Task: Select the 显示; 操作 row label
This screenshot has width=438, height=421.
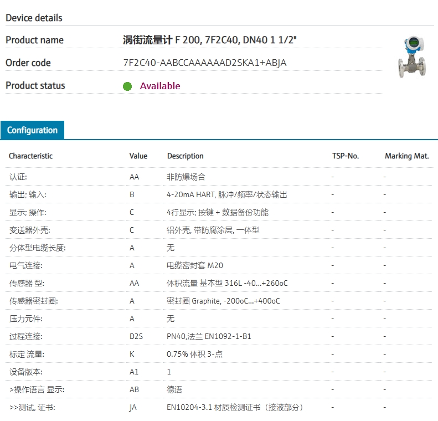Action: click(x=28, y=212)
